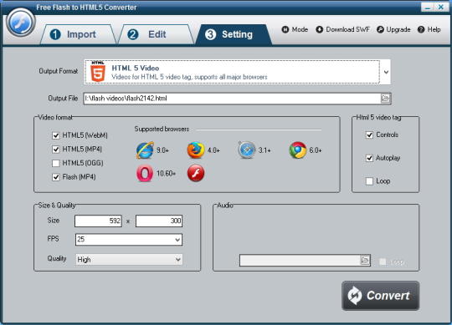This screenshot has height=325, width=452.
Task: Disable the Autoplay checkbox
Action: coord(369,158)
